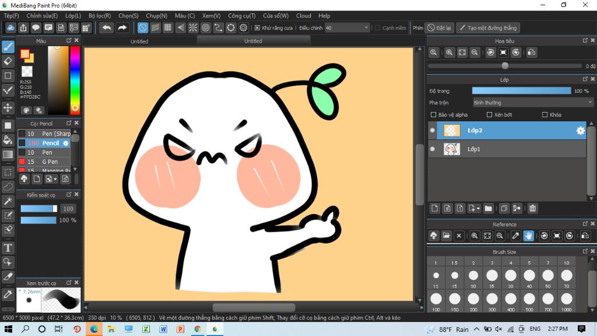
Task: Click the rainbow hue color bar
Action: coord(75,79)
